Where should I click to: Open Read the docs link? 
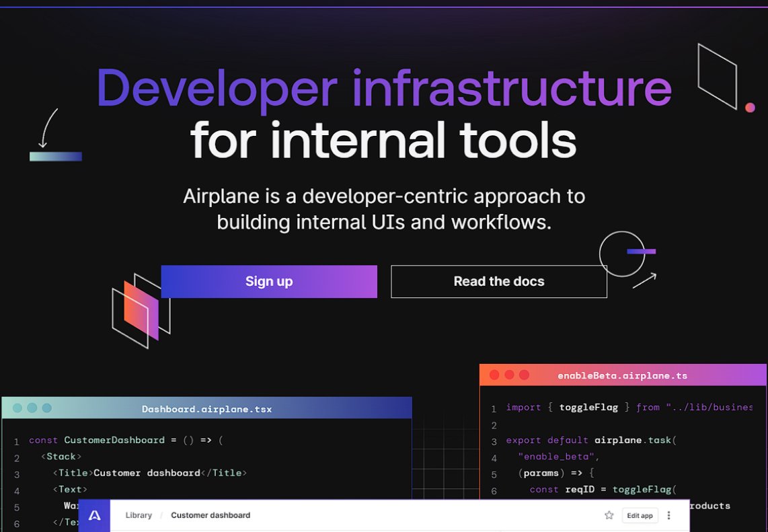tap(498, 282)
